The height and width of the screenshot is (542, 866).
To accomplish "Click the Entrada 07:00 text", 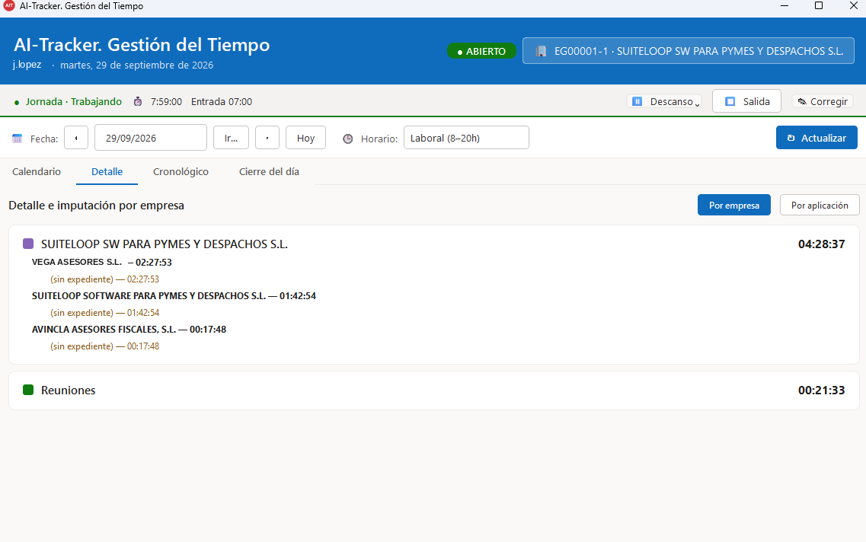I will (x=222, y=101).
